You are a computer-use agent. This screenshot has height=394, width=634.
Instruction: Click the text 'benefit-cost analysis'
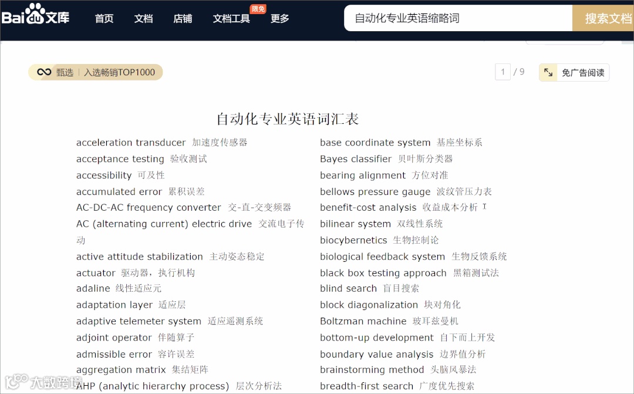368,207
